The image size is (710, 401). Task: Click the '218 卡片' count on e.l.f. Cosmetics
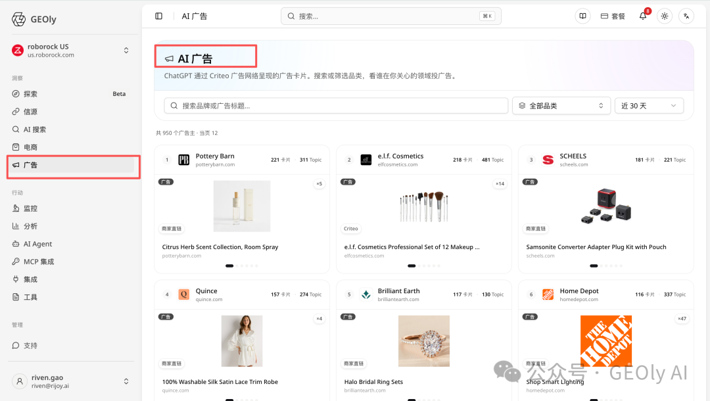(462, 160)
